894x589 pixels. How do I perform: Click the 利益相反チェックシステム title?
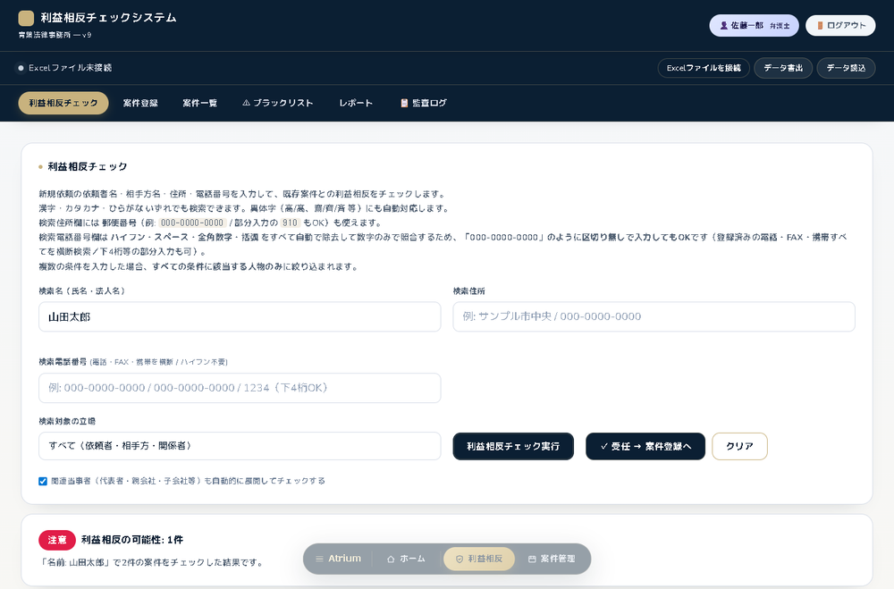108,18
